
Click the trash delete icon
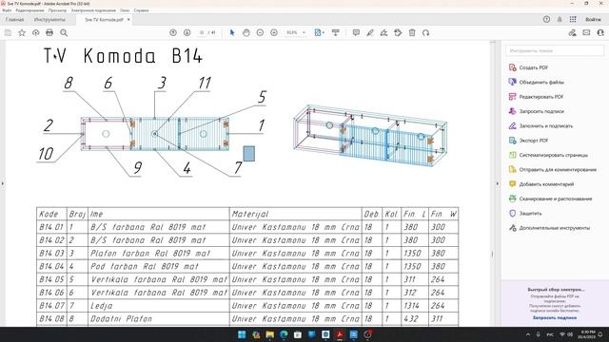tap(412, 33)
